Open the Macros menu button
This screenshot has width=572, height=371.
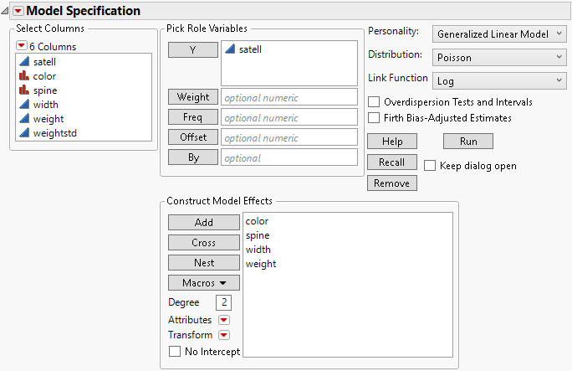tap(204, 283)
